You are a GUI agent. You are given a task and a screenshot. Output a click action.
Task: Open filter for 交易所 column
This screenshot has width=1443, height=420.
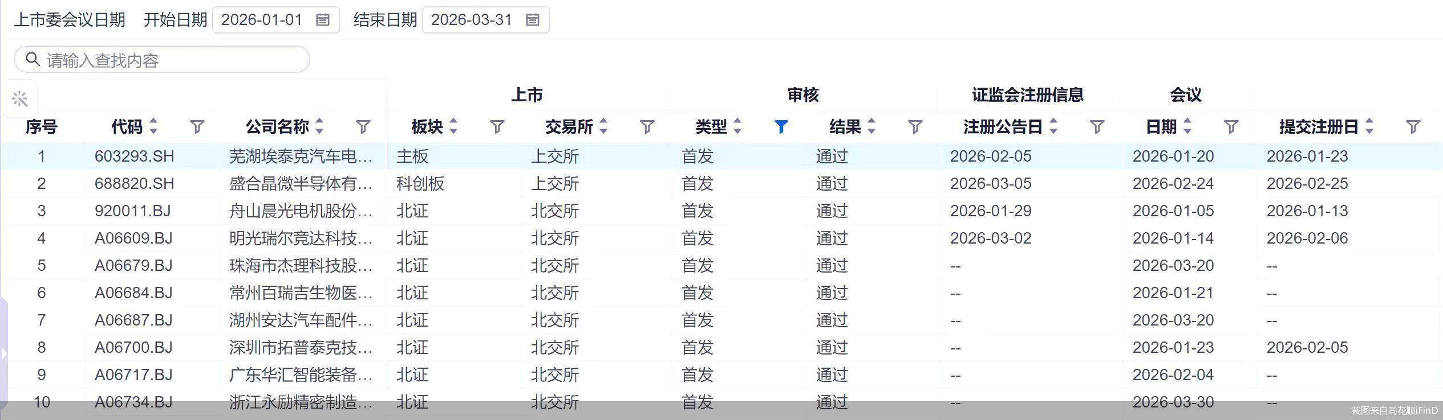[646, 126]
